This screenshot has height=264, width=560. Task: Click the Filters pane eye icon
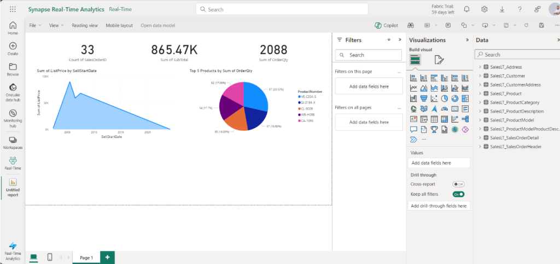point(389,40)
